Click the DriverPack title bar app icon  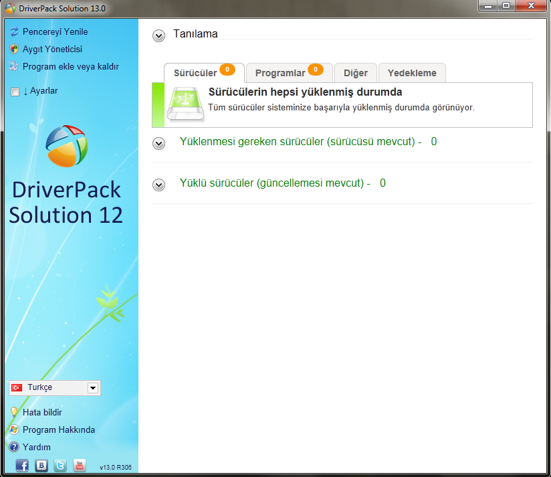(x=10, y=9)
